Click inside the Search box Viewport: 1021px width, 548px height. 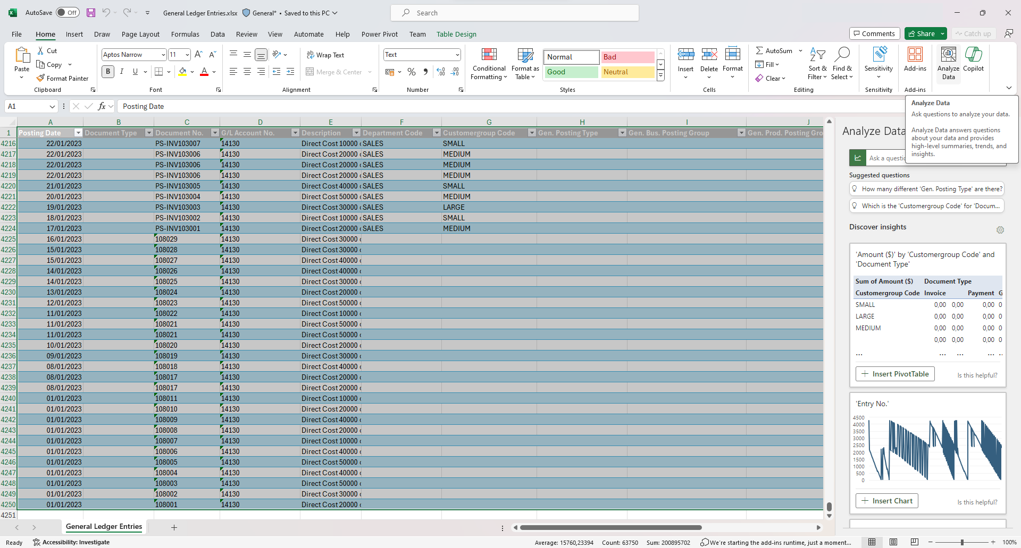(x=514, y=12)
